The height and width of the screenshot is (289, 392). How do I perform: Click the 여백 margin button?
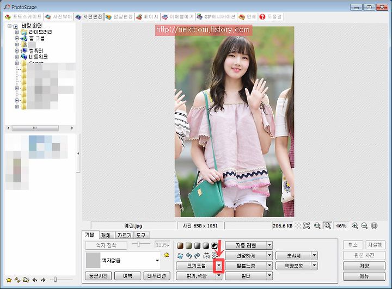[127, 276]
